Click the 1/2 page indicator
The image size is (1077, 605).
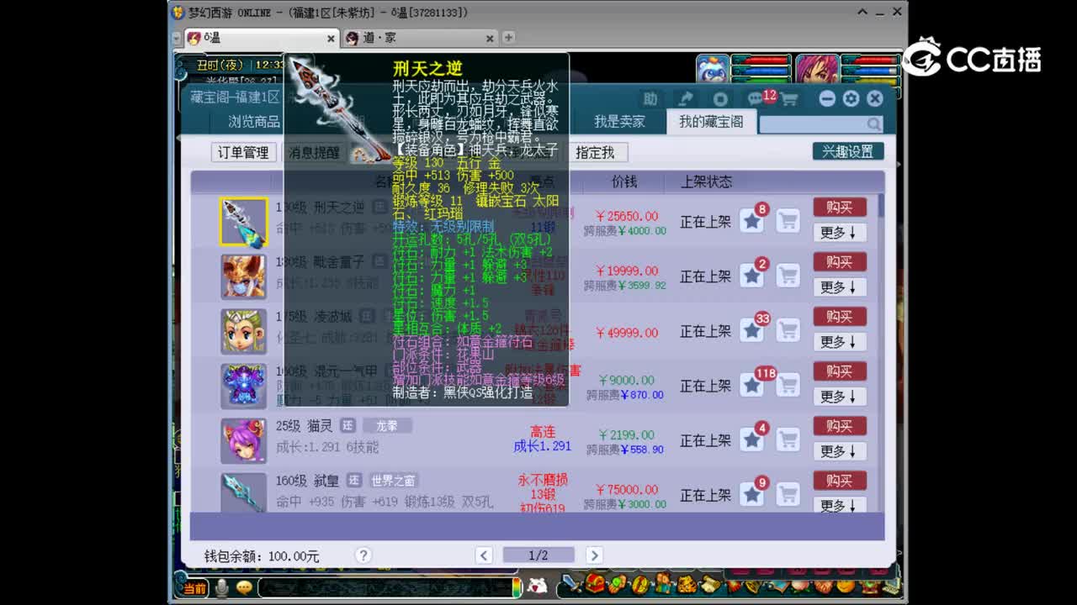[538, 555]
